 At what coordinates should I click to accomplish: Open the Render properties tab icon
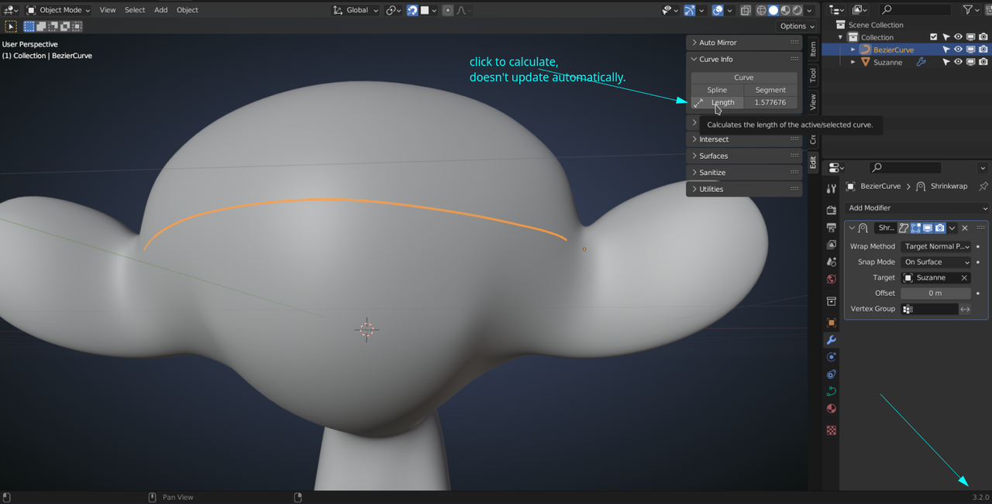(832, 210)
